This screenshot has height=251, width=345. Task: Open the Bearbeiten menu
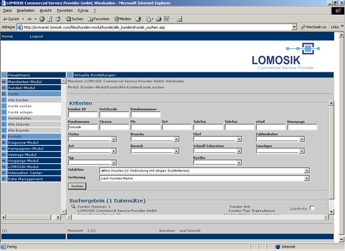coord(26,10)
